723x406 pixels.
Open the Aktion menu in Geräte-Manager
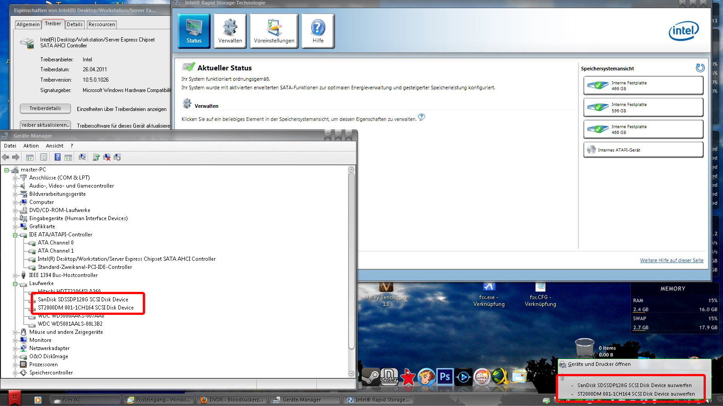tap(31, 146)
